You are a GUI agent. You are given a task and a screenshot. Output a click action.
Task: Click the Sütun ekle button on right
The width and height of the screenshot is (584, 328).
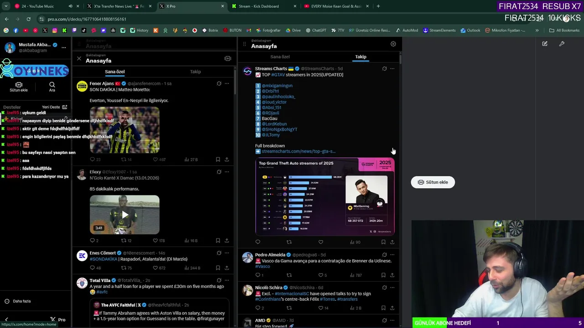[433, 182]
